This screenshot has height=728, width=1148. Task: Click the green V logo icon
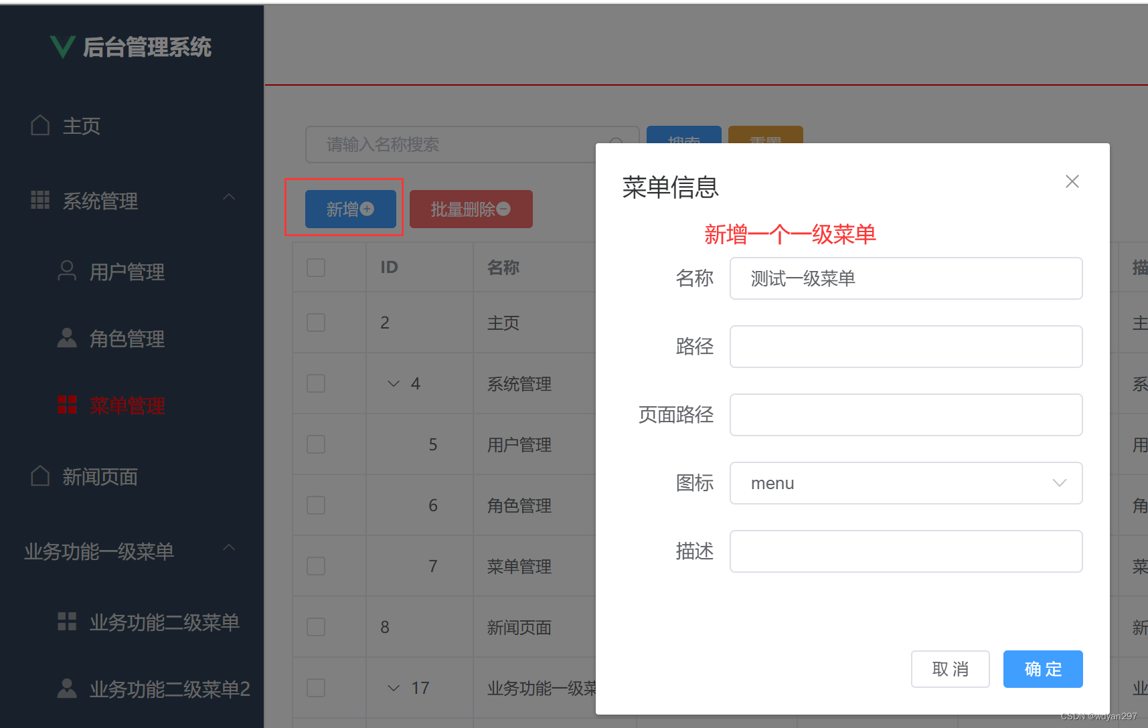point(62,47)
